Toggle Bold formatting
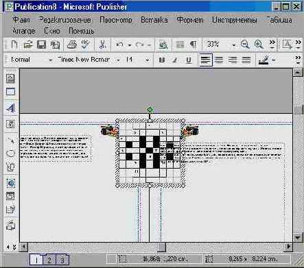This screenshot has width=304, height=268. coord(162,60)
